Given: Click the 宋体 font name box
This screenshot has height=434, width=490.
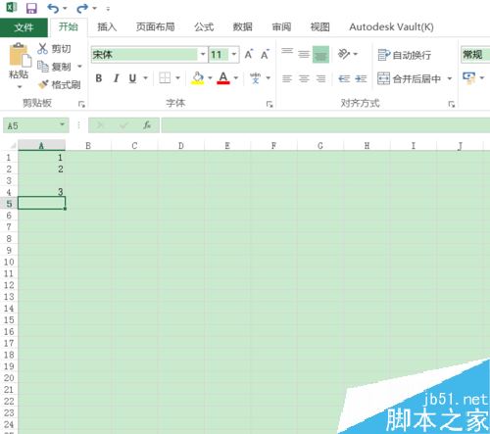Looking at the screenshot, I should (x=144, y=54).
